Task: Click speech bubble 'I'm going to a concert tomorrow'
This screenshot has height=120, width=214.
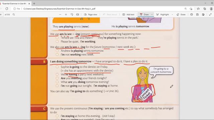Action: (x=161, y=70)
